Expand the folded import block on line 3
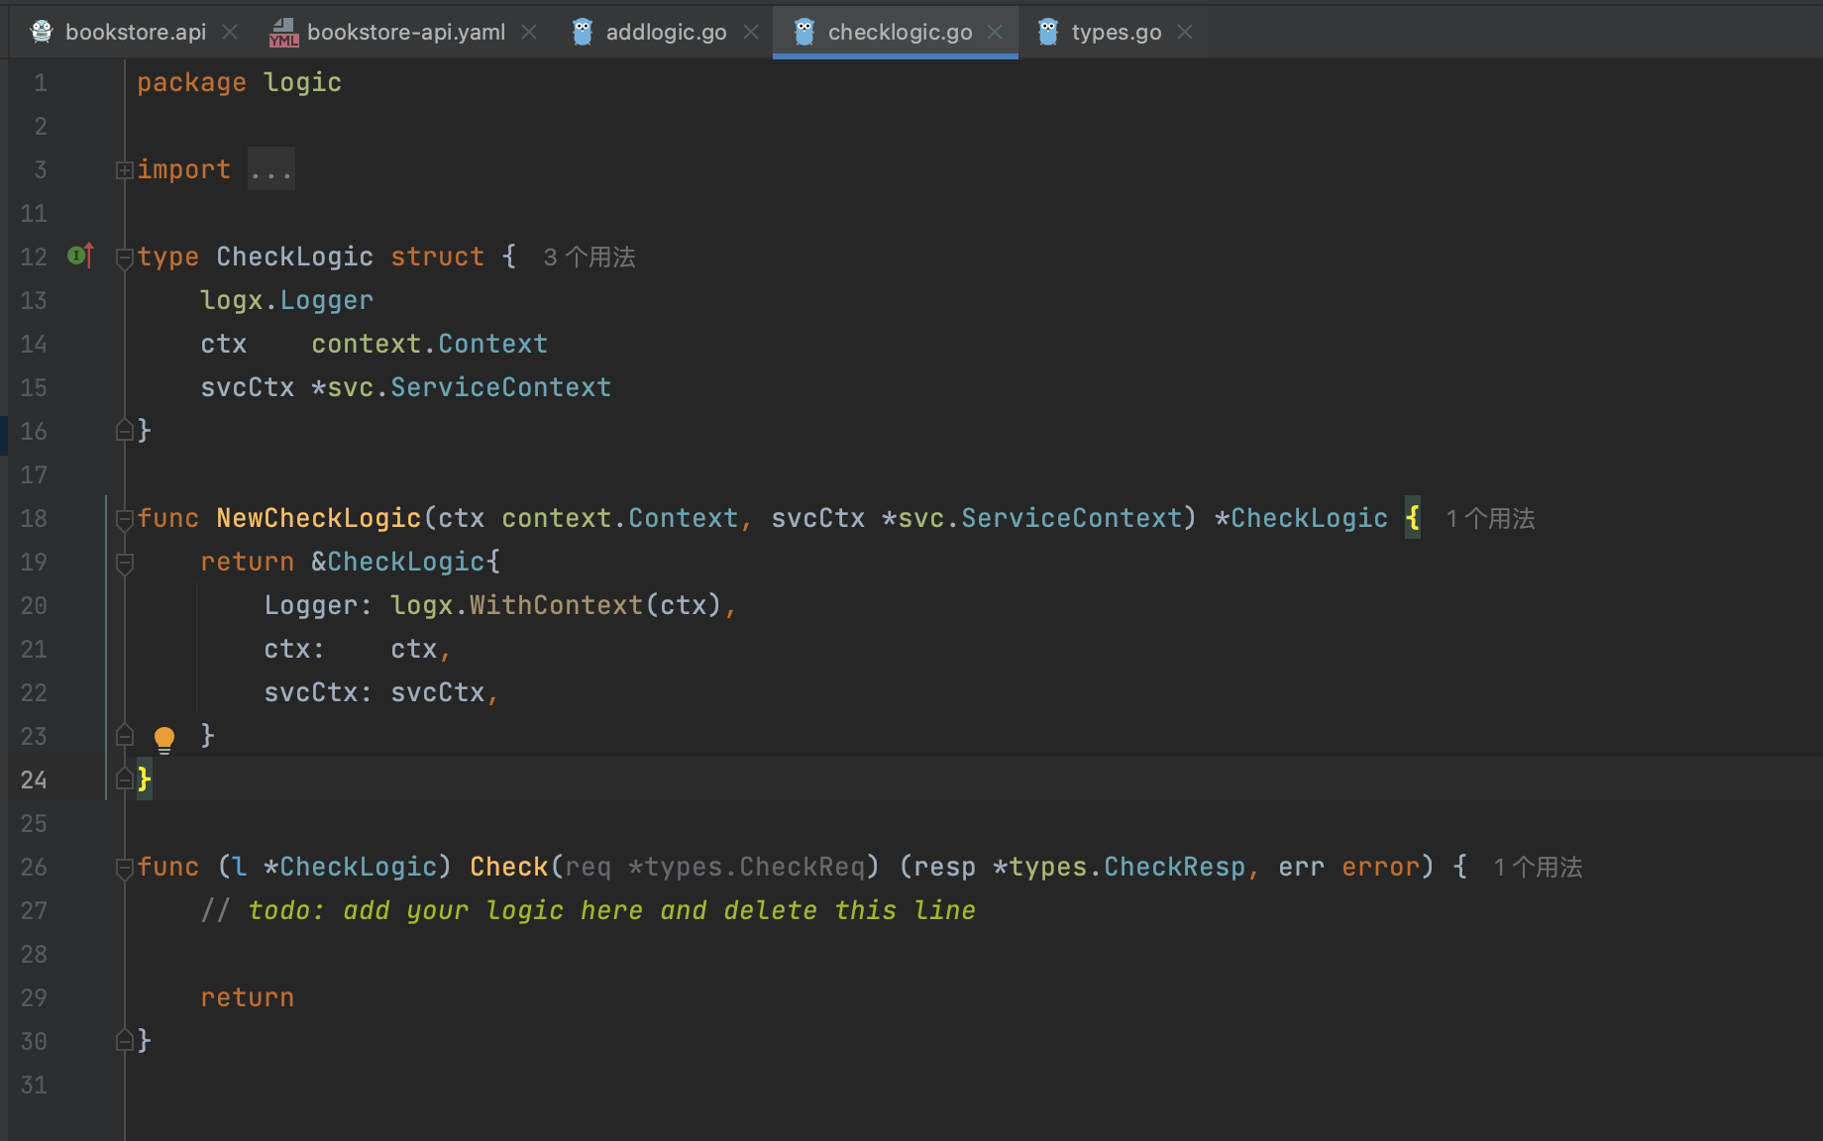 click(x=124, y=170)
